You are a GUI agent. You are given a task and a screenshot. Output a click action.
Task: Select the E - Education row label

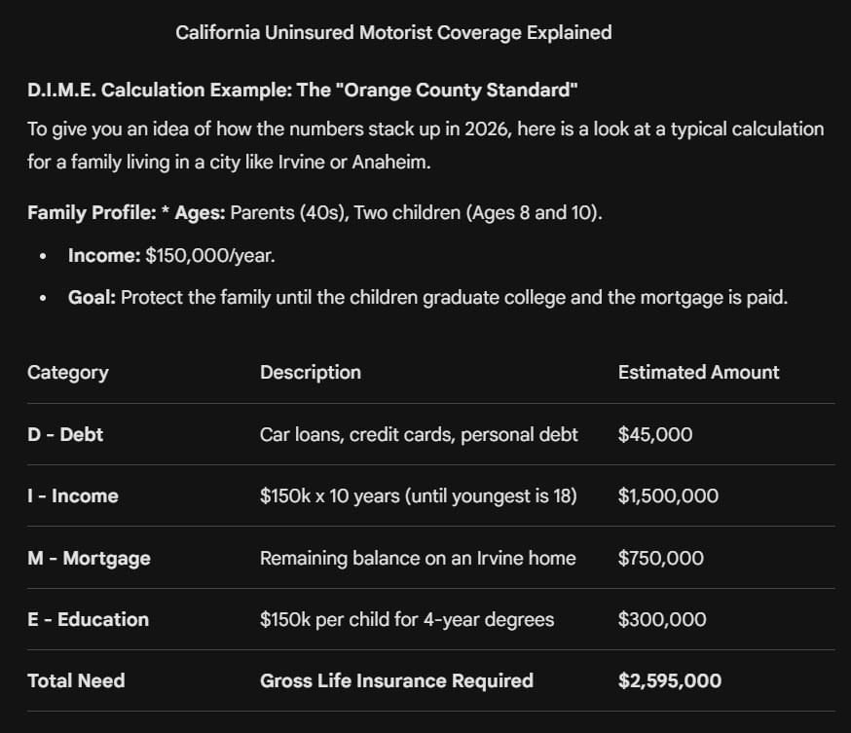coord(88,620)
